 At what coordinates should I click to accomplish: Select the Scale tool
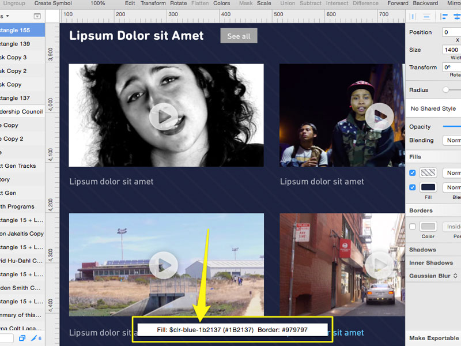tap(264, 3)
